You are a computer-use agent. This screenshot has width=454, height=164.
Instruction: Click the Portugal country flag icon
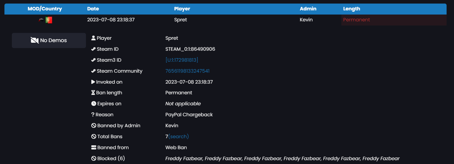[x=49, y=20]
